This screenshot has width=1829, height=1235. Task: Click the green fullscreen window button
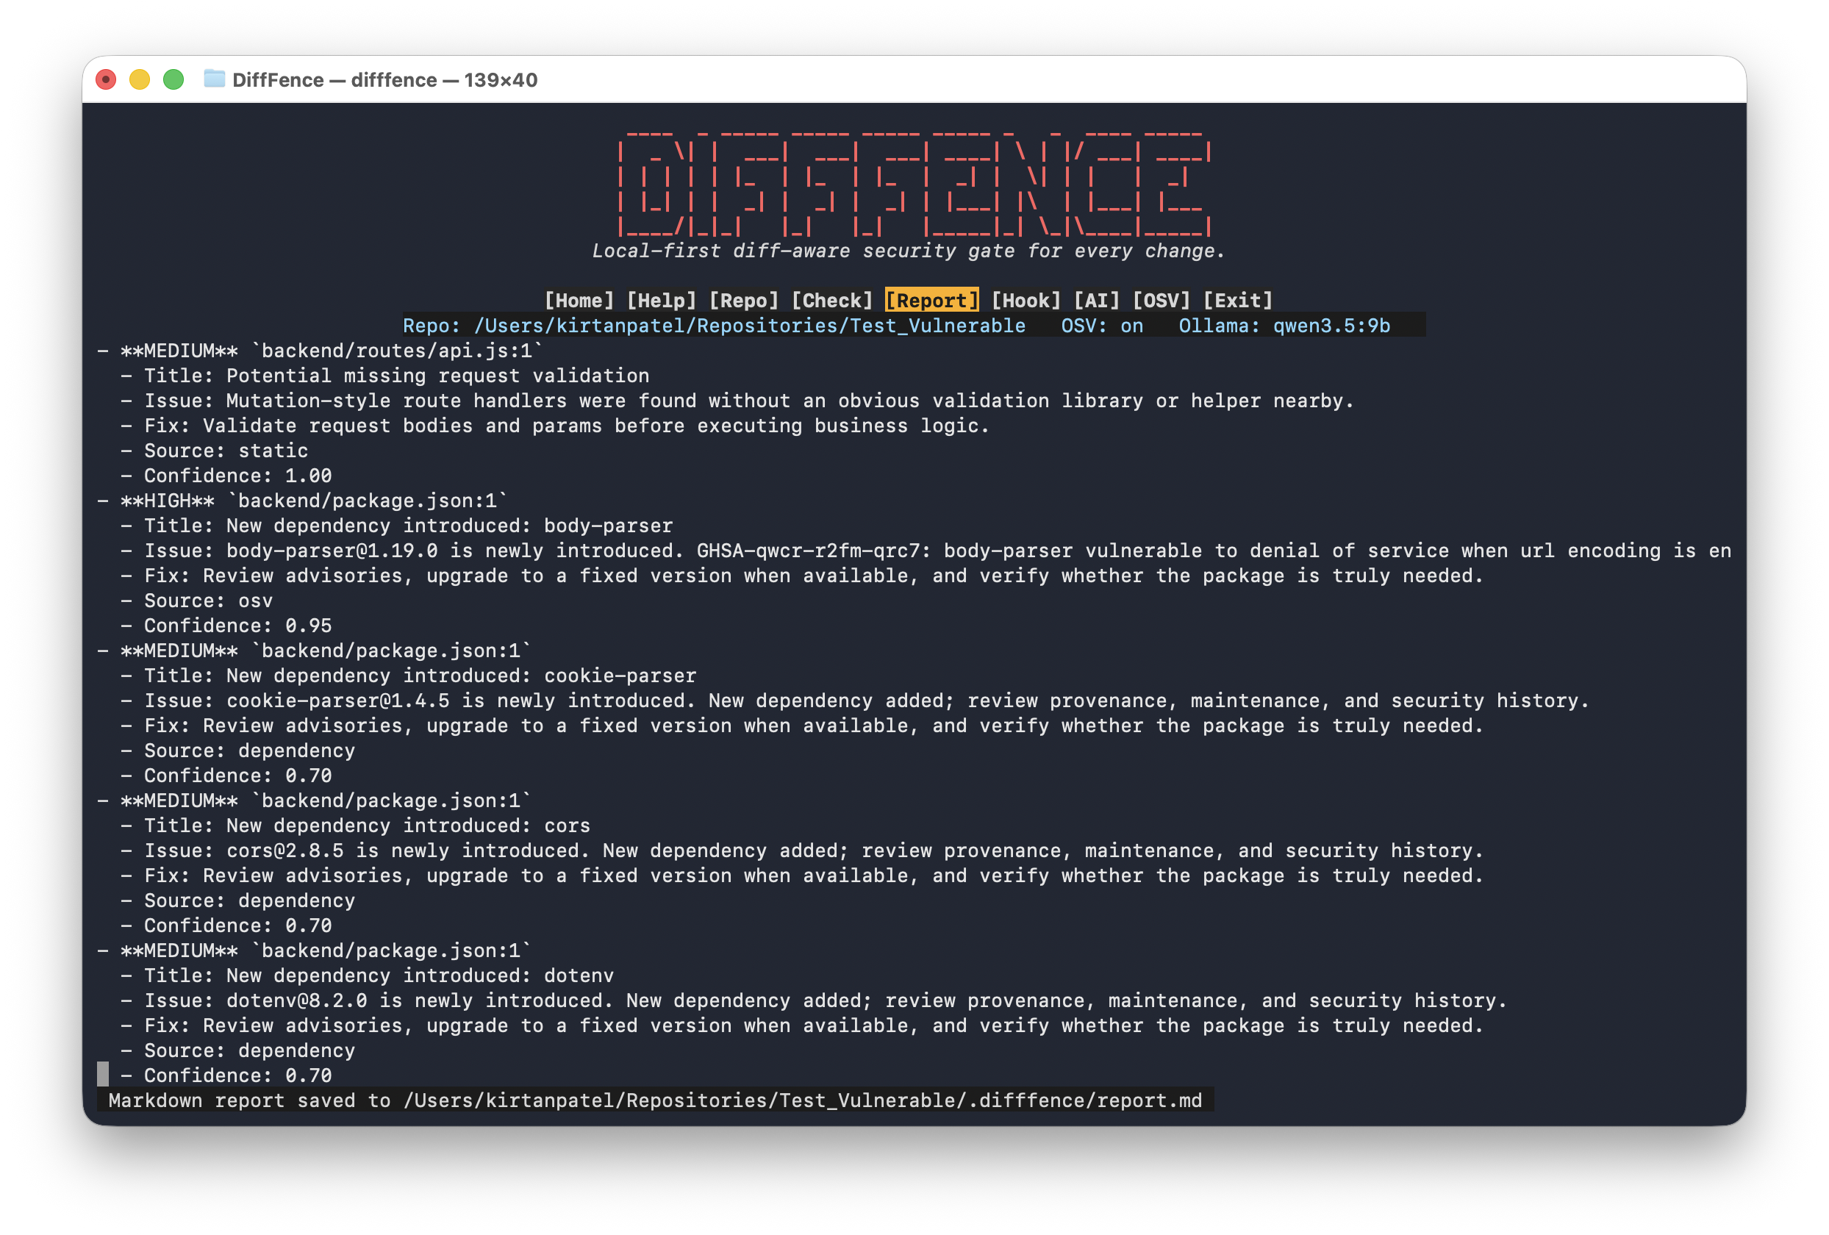coord(173,79)
